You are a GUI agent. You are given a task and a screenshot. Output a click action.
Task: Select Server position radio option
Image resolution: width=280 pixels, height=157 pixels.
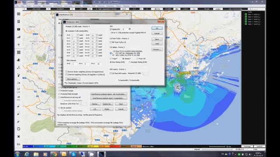tap(59, 108)
